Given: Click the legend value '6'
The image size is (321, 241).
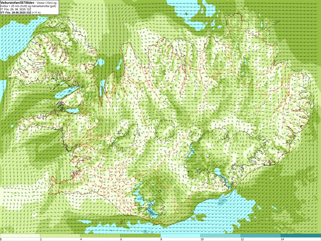Looking at the screenshot, I should [x=121, y=239].
